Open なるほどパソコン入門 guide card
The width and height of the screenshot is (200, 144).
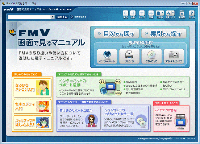[32, 88]
